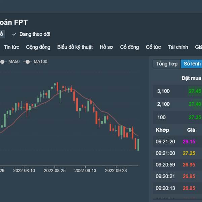Click the 2022-08-25 axis date label
This screenshot has height=202, width=202.
tap(55, 171)
